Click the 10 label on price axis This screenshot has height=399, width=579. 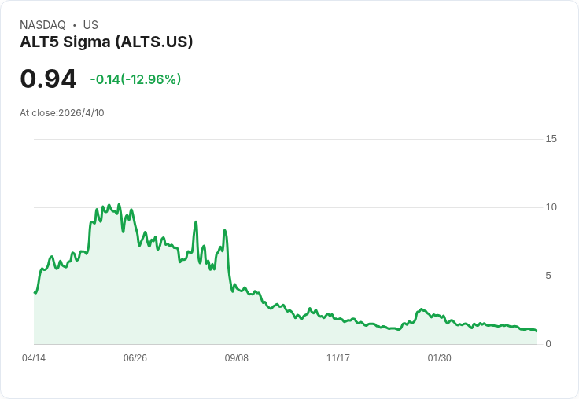click(551, 207)
